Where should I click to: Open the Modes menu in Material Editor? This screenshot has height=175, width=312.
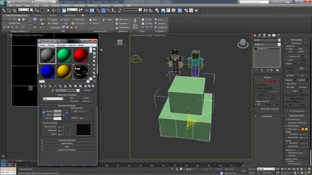pyautogui.click(x=42, y=45)
